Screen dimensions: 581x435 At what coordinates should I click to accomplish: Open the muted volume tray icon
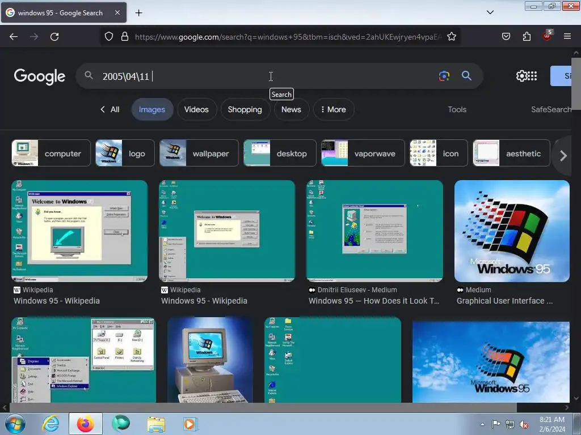[524, 425]
